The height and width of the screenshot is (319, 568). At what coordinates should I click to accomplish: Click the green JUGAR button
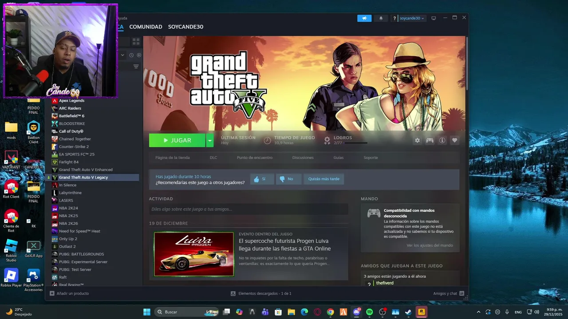point(177,140)
